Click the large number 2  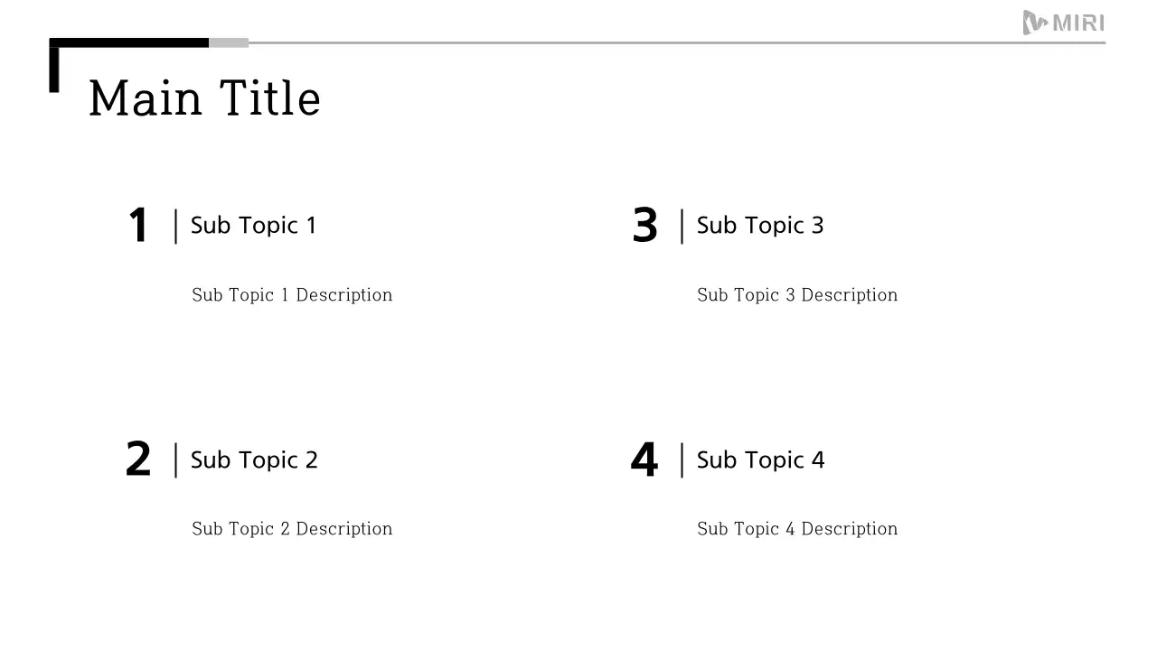click(138, 460)
